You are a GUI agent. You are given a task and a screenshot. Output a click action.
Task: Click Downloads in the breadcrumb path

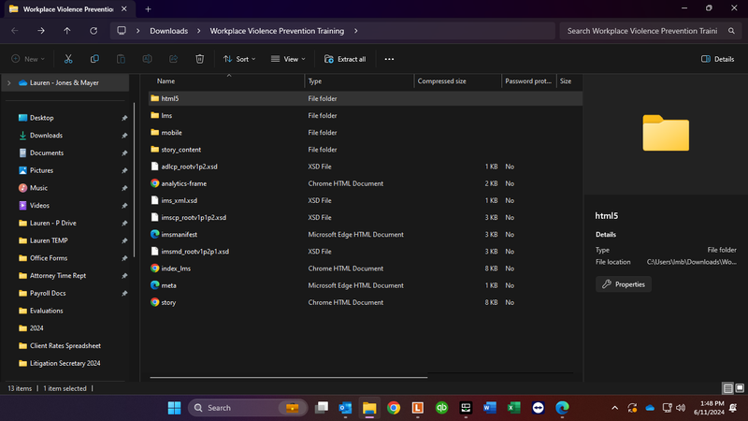point(168,31)
